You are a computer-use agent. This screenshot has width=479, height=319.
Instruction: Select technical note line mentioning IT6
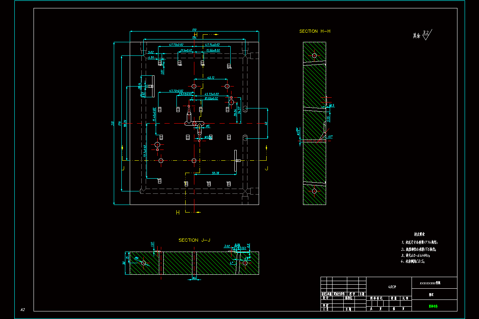(418, 248)
